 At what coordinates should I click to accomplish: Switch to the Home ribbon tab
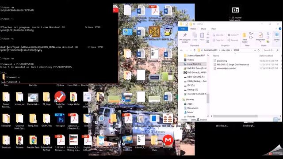tap(193, 29)
